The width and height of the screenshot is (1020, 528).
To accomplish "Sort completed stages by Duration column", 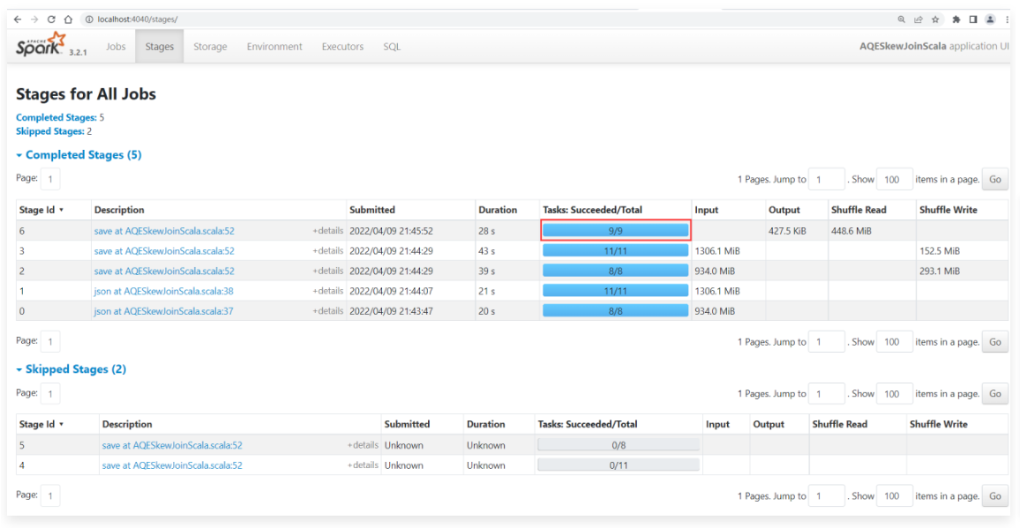I will pos(498,210).
